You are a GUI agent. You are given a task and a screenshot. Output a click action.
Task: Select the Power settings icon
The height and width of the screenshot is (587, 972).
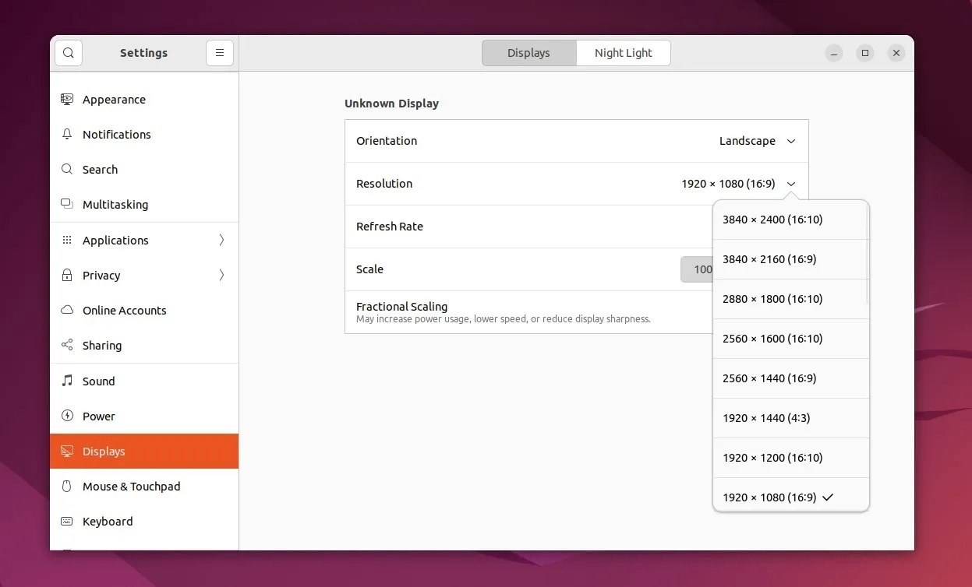(x=69, y=416)
